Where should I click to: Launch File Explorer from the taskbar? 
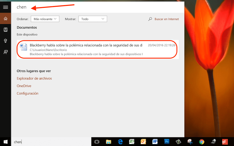109,142
